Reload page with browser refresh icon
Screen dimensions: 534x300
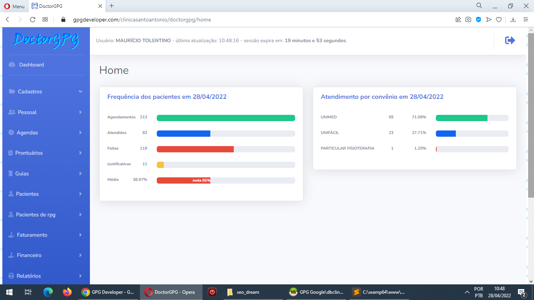(32, 20)
